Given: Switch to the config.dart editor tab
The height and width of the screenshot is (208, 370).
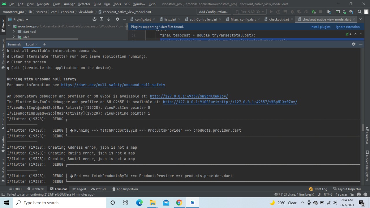Looking at the screenshot, I should point(143,19).
